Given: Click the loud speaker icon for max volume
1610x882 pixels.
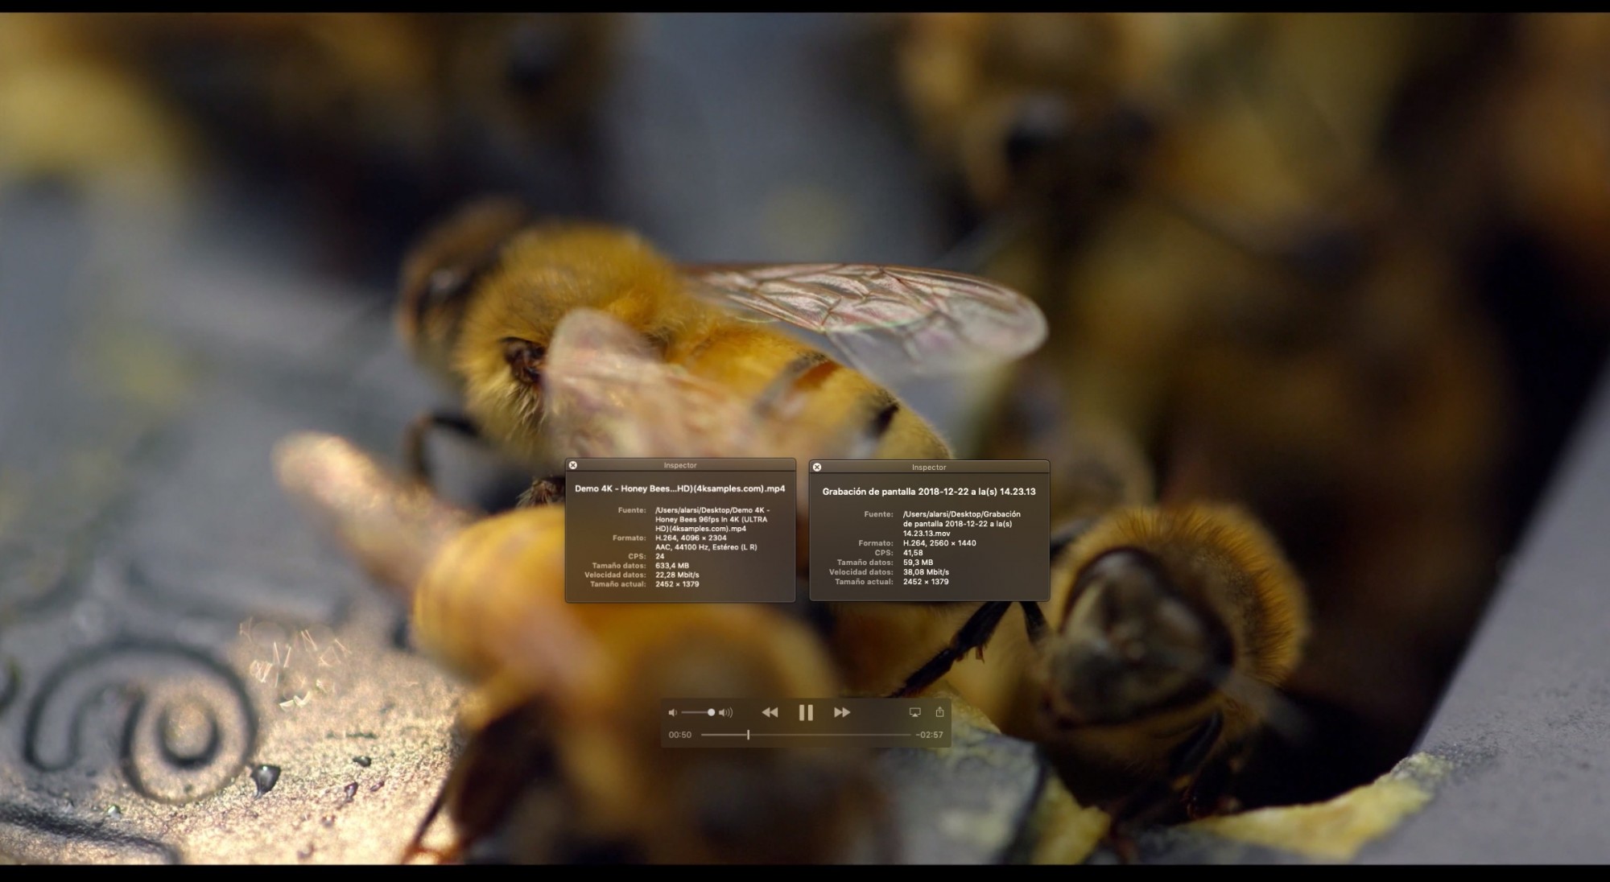Looking at the screenshot, I should coord(726,712).
